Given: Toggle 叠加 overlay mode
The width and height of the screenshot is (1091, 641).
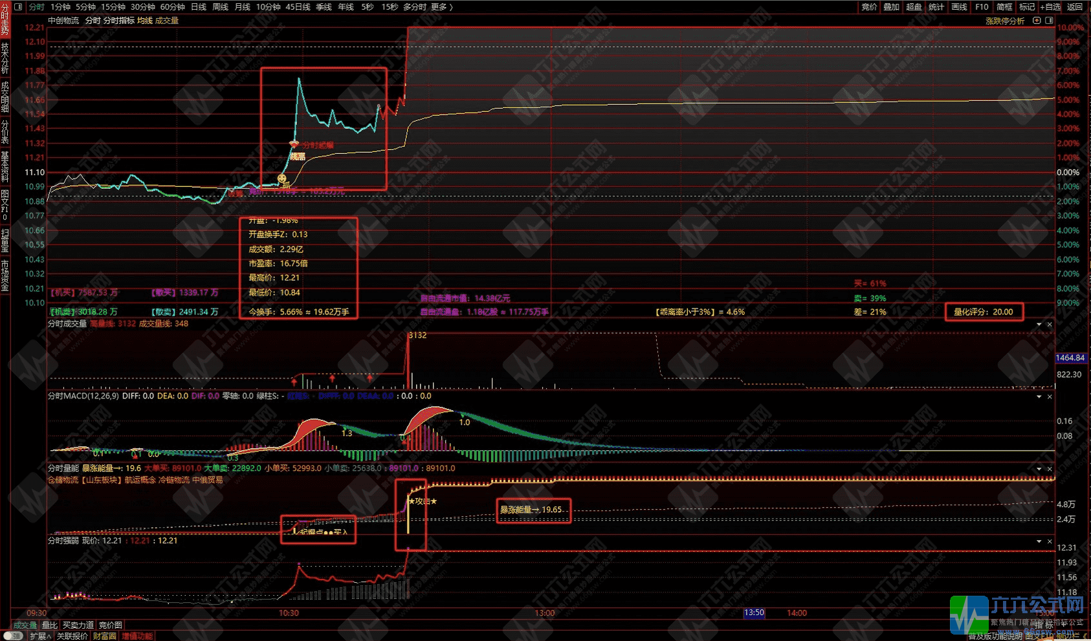Looking at the screenshot, I should [x=892, y=6].
